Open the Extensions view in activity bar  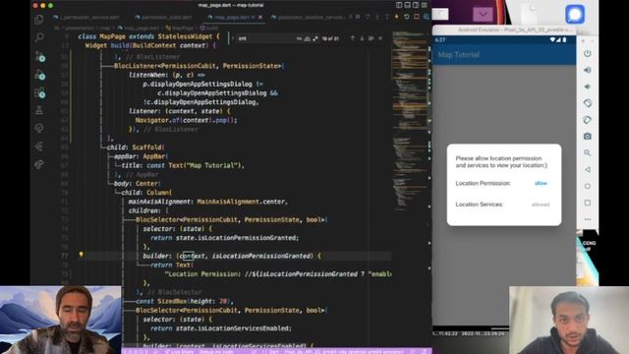(39, 92)
